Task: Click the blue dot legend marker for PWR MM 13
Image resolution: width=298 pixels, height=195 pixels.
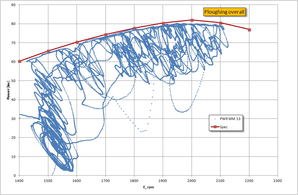Action: click(x=215, y=119)
